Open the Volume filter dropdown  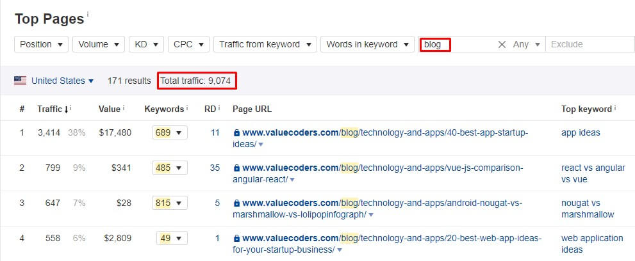(99, 44)
